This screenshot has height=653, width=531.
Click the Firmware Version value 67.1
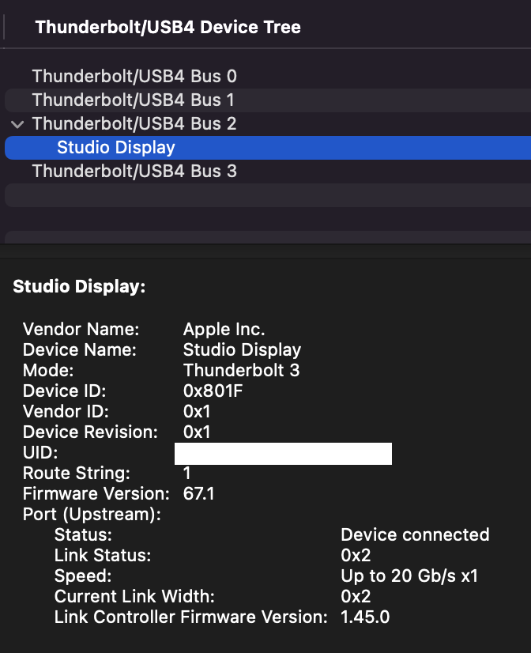click(198, 494)
